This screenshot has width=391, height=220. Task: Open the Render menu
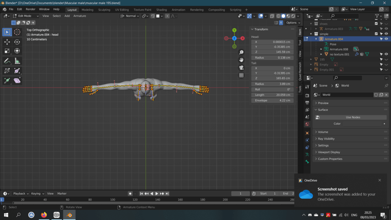(31, 9)
